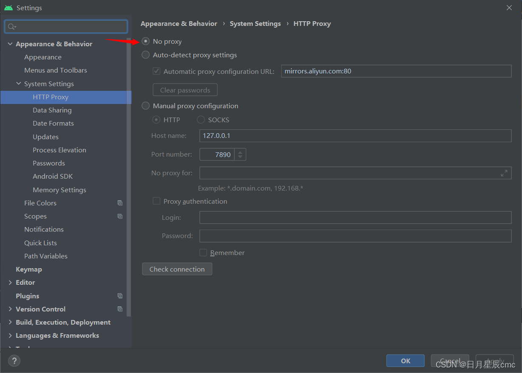This screenshot has height=373, width=522.
Task: Click the project-level icon beside File Colors
Action: (120, 203)
